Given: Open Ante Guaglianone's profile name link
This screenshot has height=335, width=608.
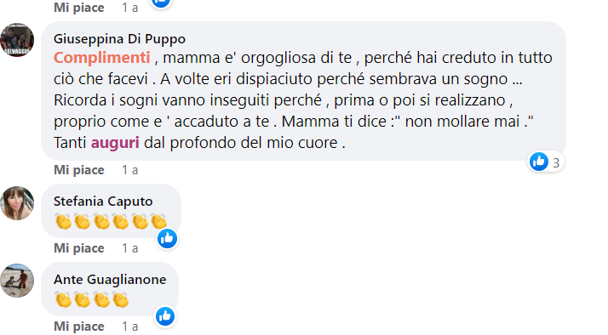Looking at the screenshot, I should pos(110,280).
